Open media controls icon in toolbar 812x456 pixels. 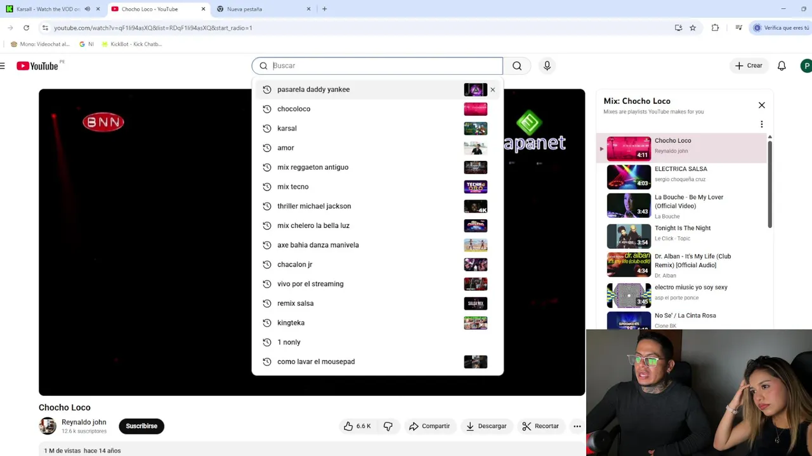[x=738, y=28]
